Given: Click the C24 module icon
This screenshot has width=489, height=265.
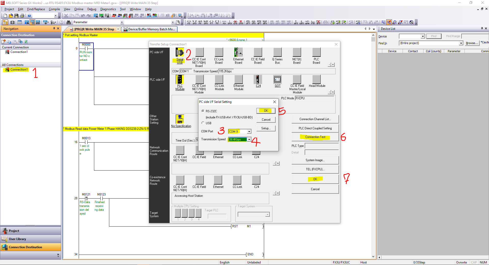Looking at the screenshot, I should point(258,80).
